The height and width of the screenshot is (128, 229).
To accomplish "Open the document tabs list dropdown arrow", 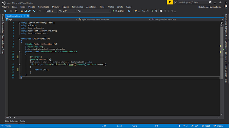I will [x=222, y=16].
